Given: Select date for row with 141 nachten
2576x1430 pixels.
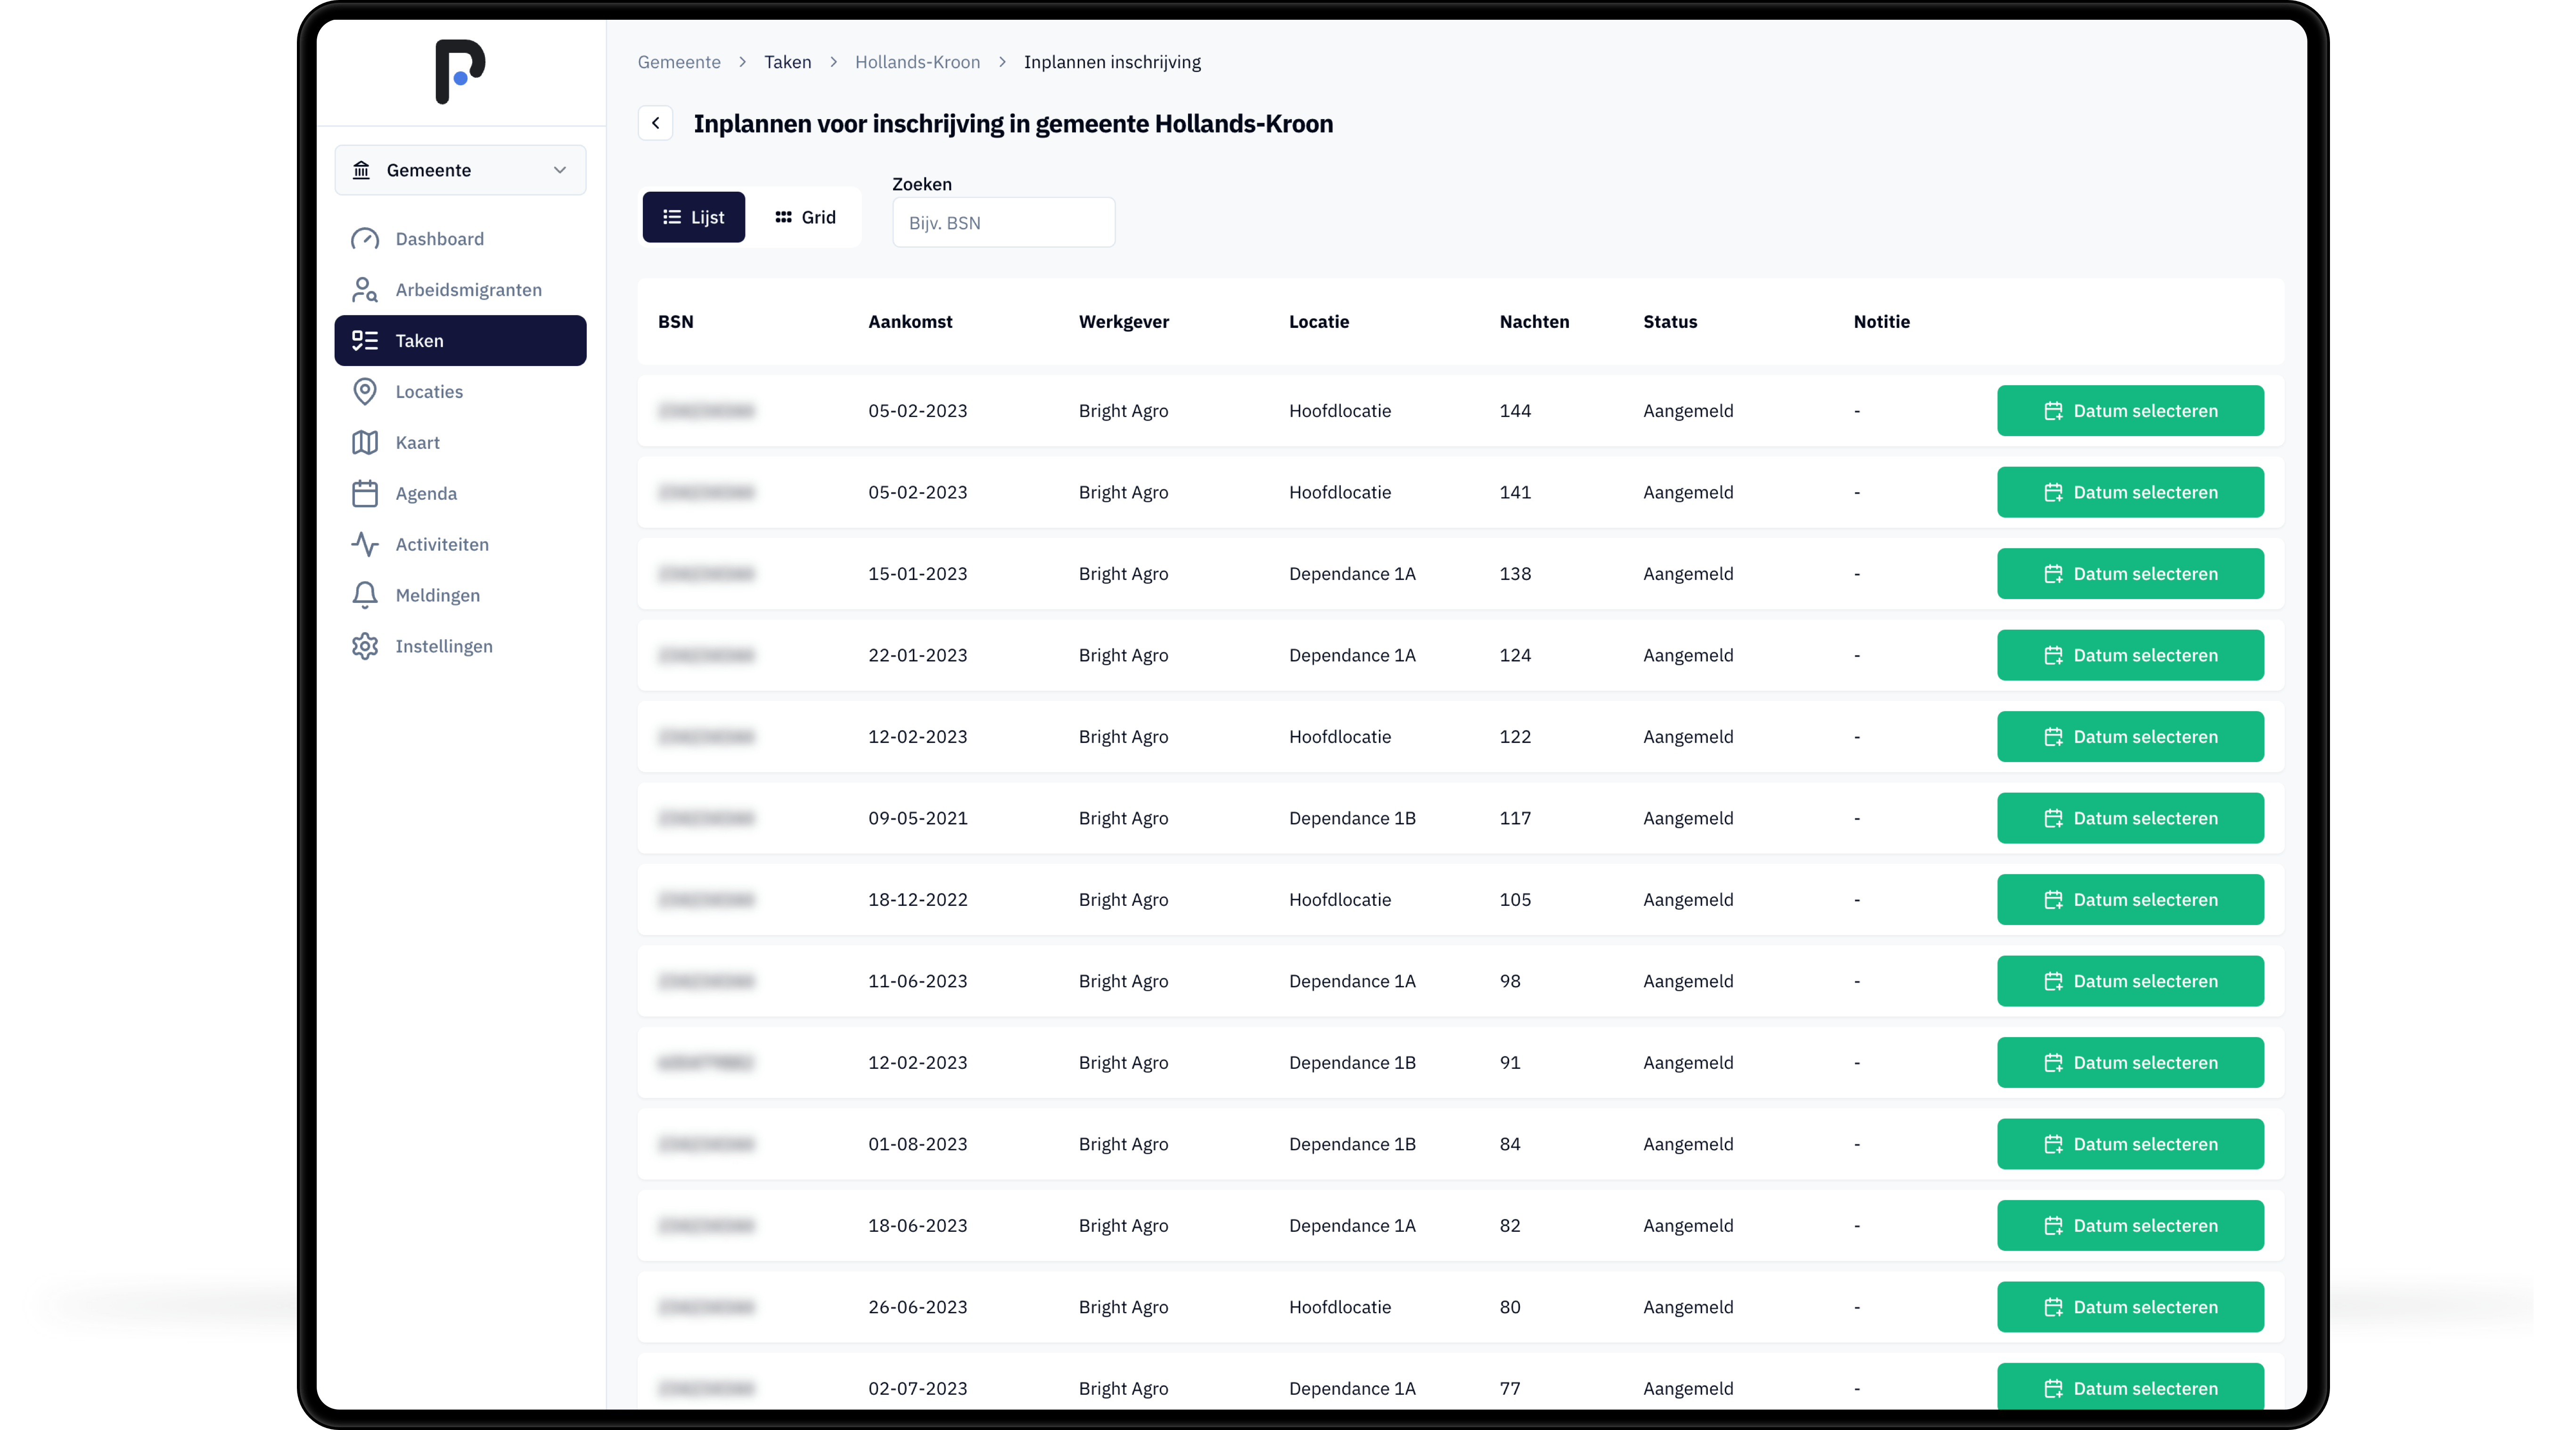Looking at the screenshot, I should pyautogui.click(x=2130, y=493).
